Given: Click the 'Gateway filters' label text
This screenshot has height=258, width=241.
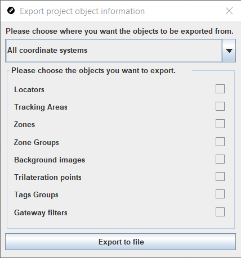Looking at the screenshot, I should coord(41,213).
